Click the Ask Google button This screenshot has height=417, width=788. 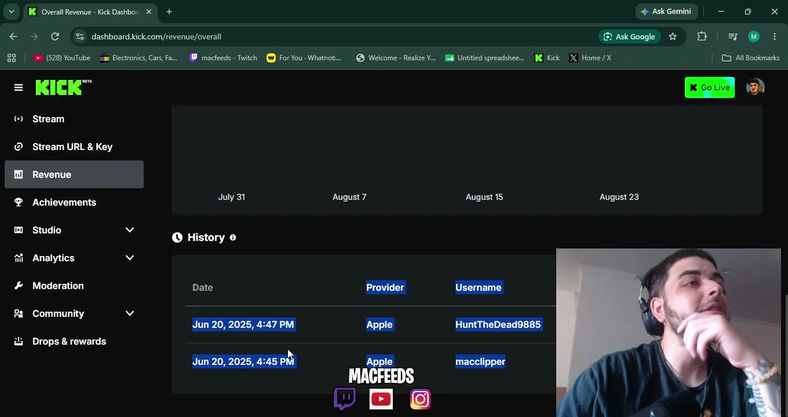click(x=630, y=36)
